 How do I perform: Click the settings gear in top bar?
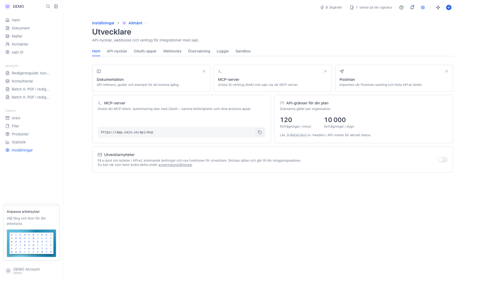[x=423, y=7]
